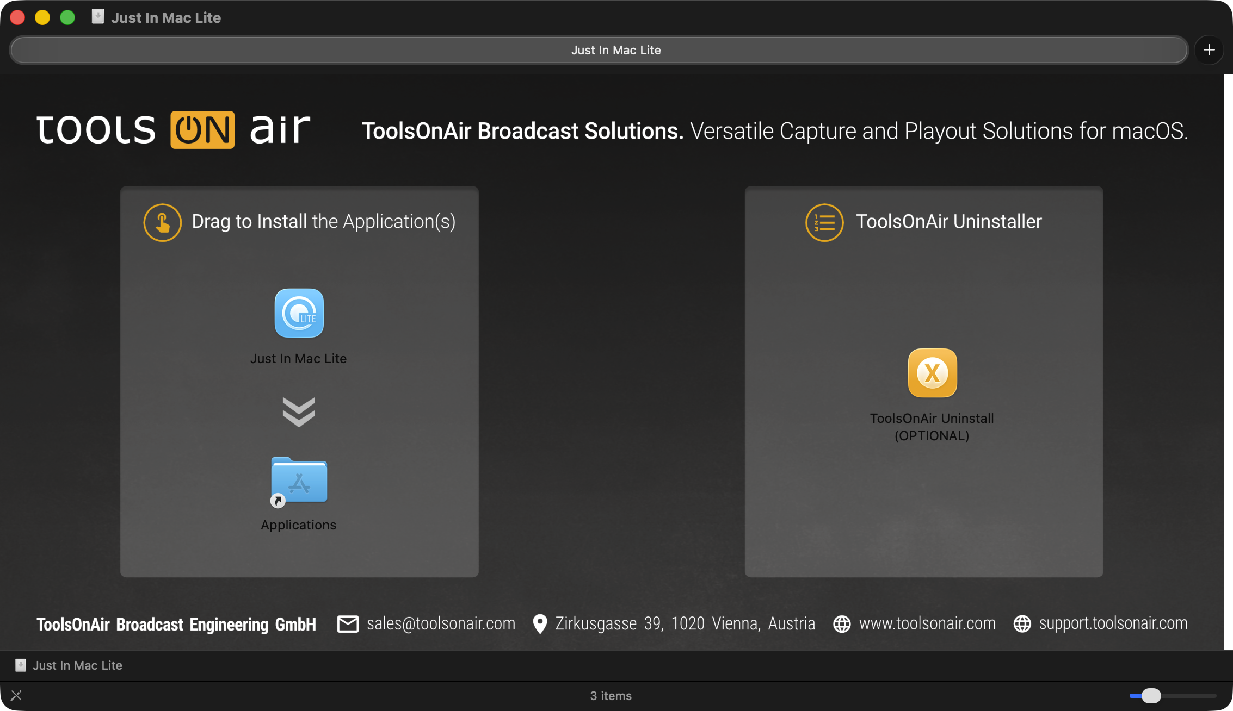The width and height of the screenshot is (1233, 711).
Task: Click the title bar disk image proxy icon
Action: point(98,17)
